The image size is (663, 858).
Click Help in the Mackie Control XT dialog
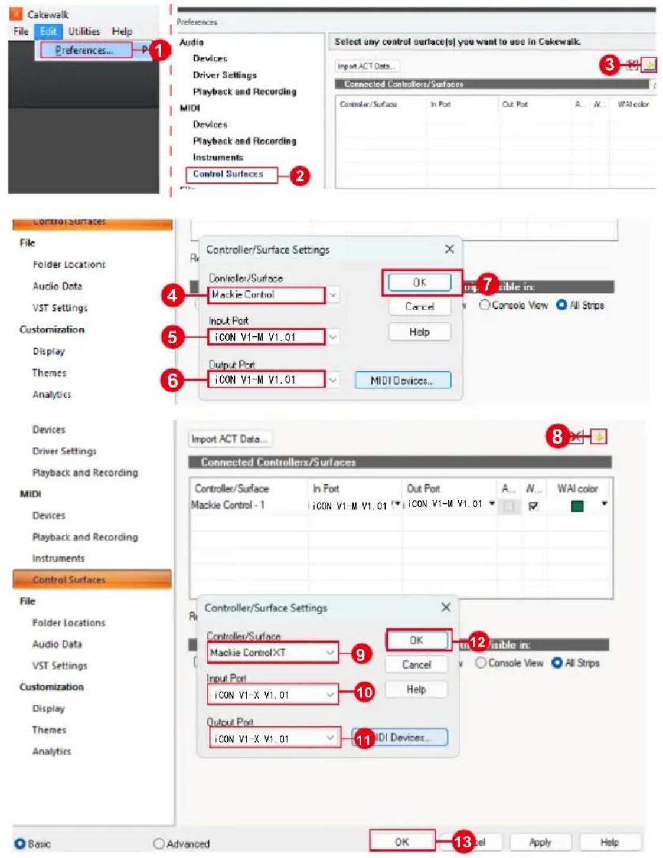[416, 689]
